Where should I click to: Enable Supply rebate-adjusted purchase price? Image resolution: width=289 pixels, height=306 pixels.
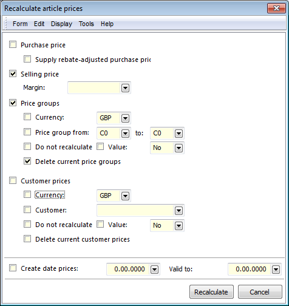click(x=27, y=59)
